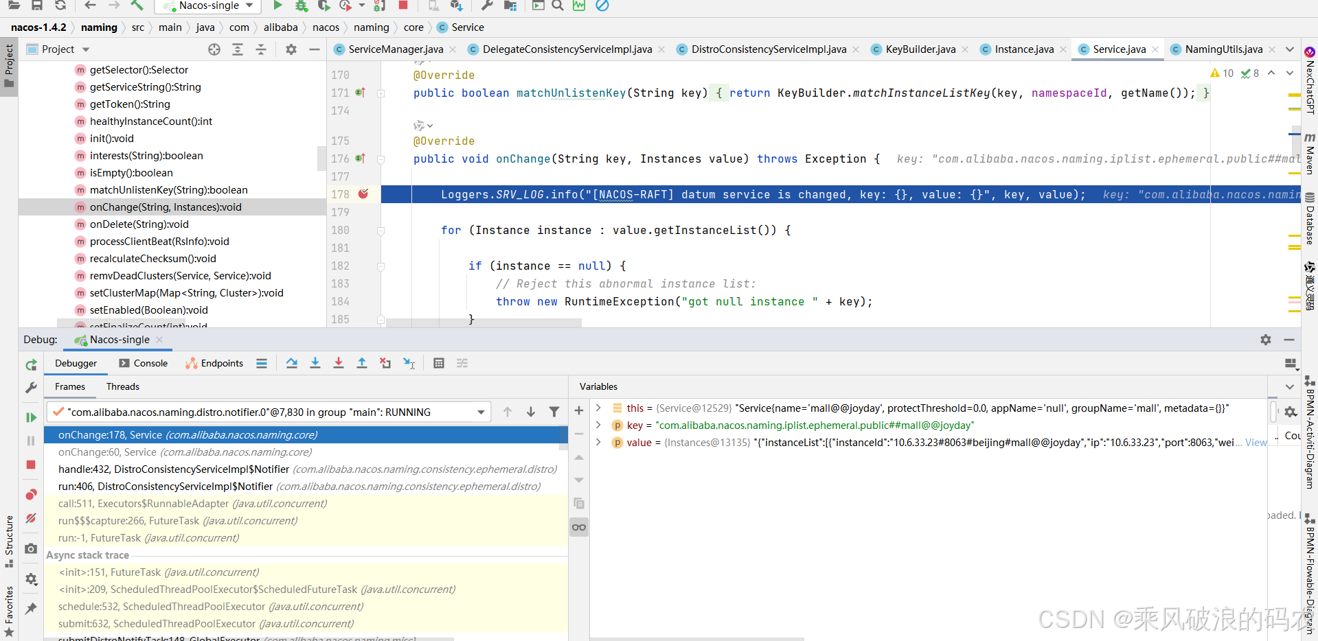This screenshot has height=641, width=1318.
Task: Toggle the glasses watch-view button in Variables
Action: (579, 527)
